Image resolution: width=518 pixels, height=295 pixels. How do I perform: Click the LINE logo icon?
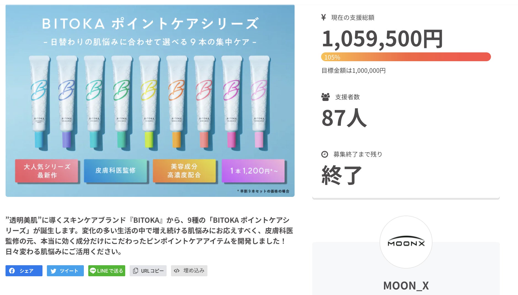pyautogui.click(x=93, y=270)
